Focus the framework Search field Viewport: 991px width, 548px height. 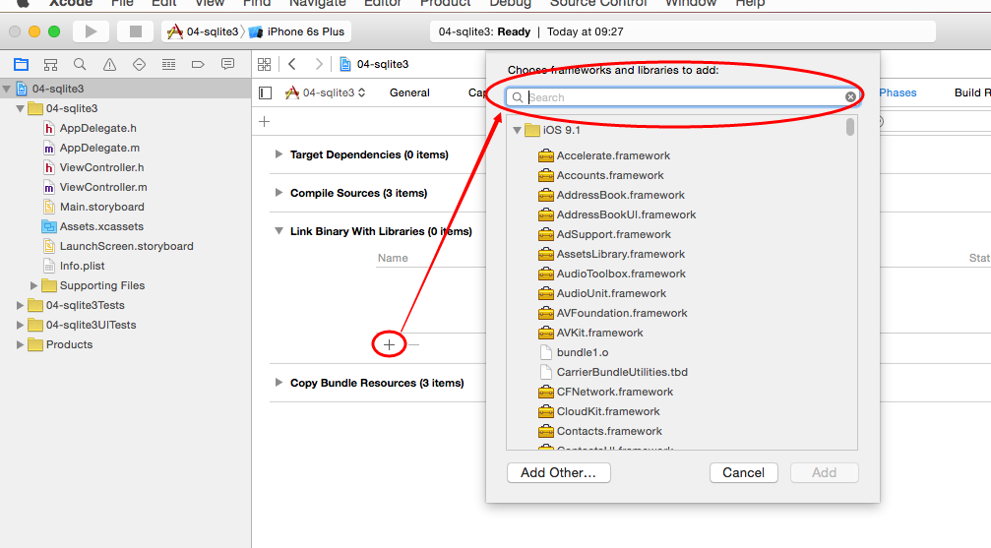click(683, 96)
